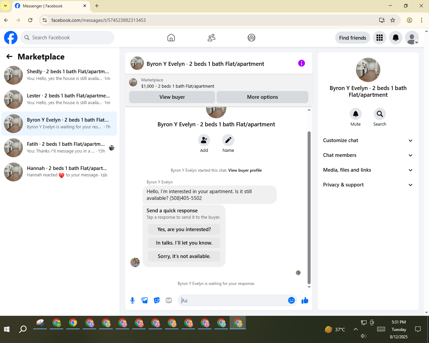The height and width of the screenshot is (343, 429).
Task: Open the Groups icon in top navigation
Action: pyautogui.click(x=251, y=38)
